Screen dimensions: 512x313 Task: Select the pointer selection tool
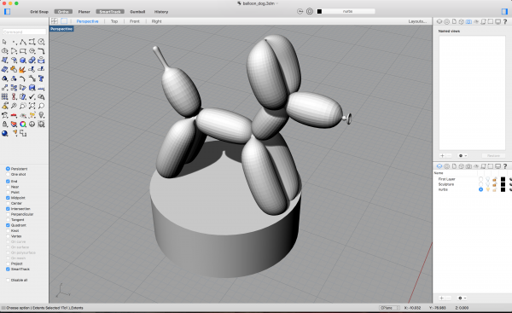pyautogui.click(x=4, y=42)
